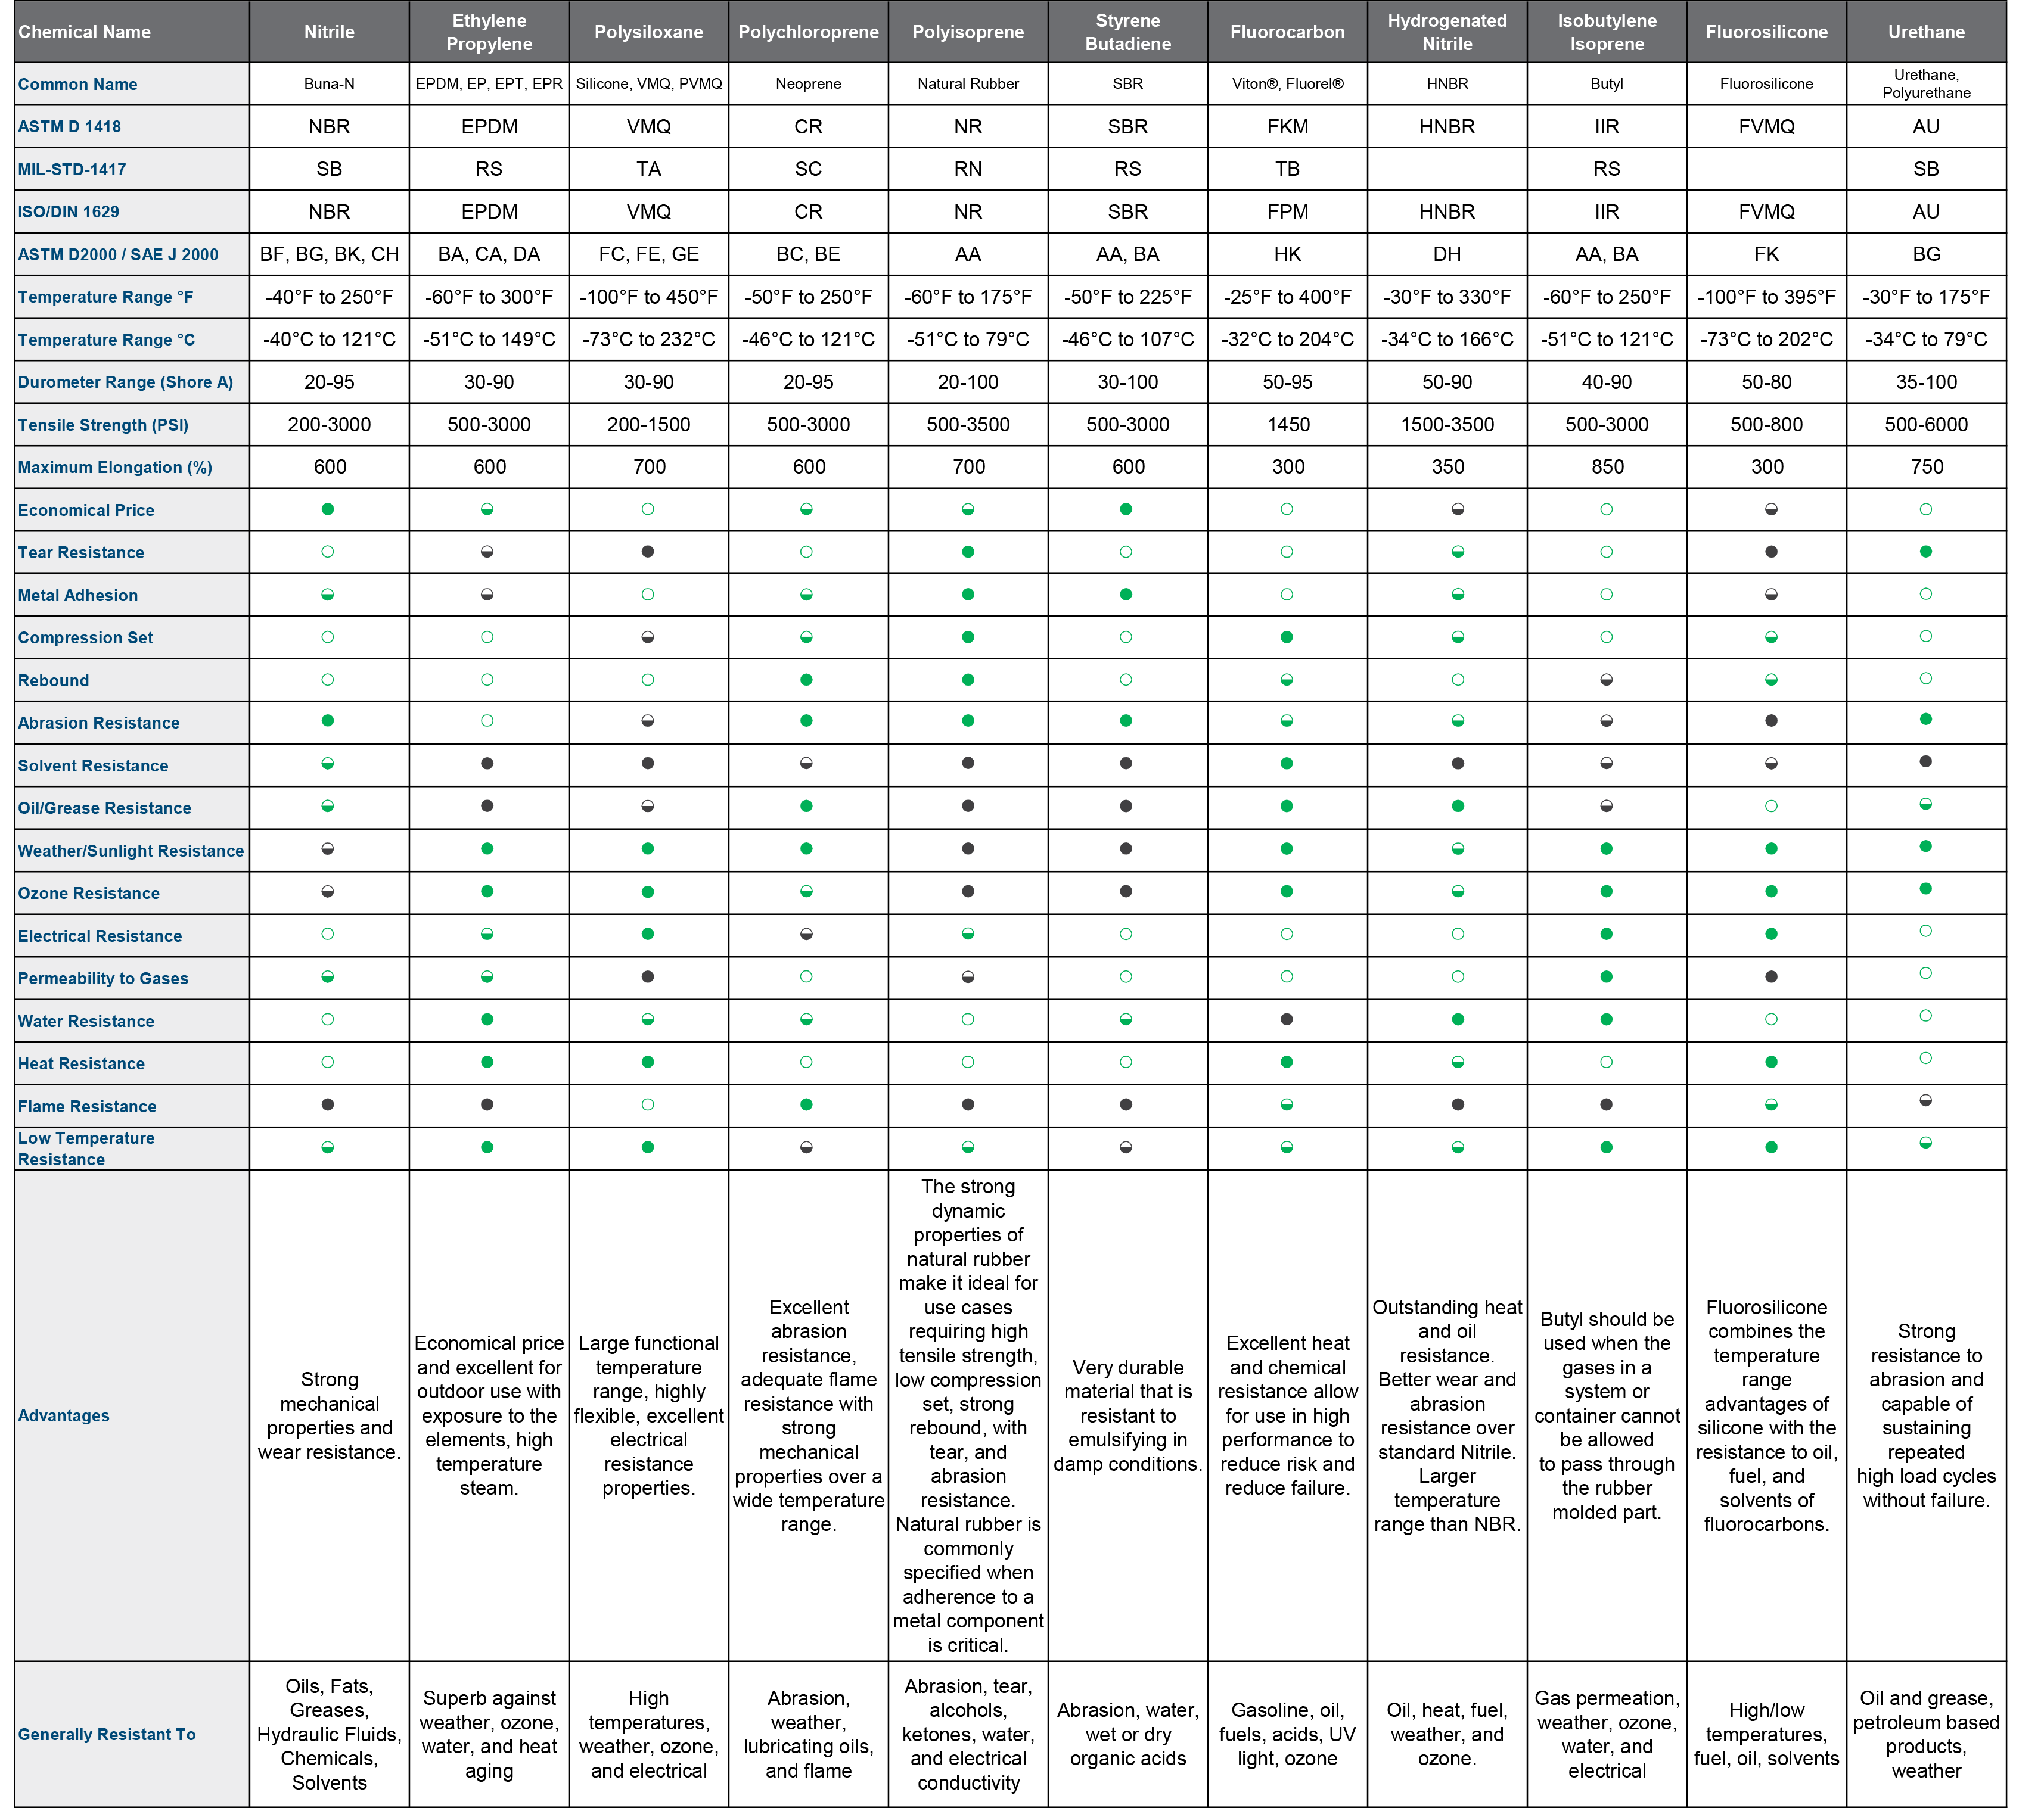Click the "35-100" durometer range cell
This screenshot has height=1808, width=2044.
click(1926, 382)
